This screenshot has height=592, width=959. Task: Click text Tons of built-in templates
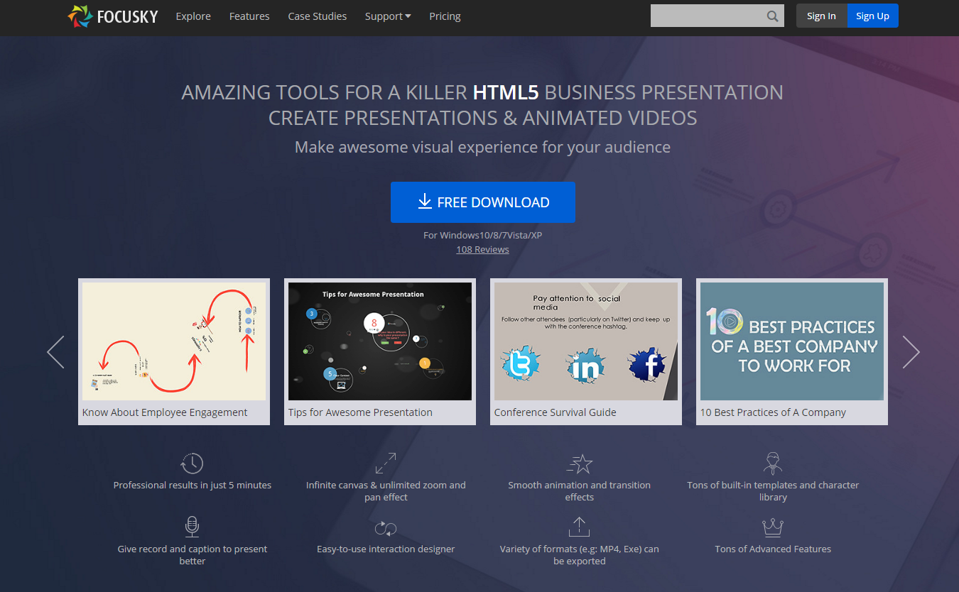click(773, 491)
